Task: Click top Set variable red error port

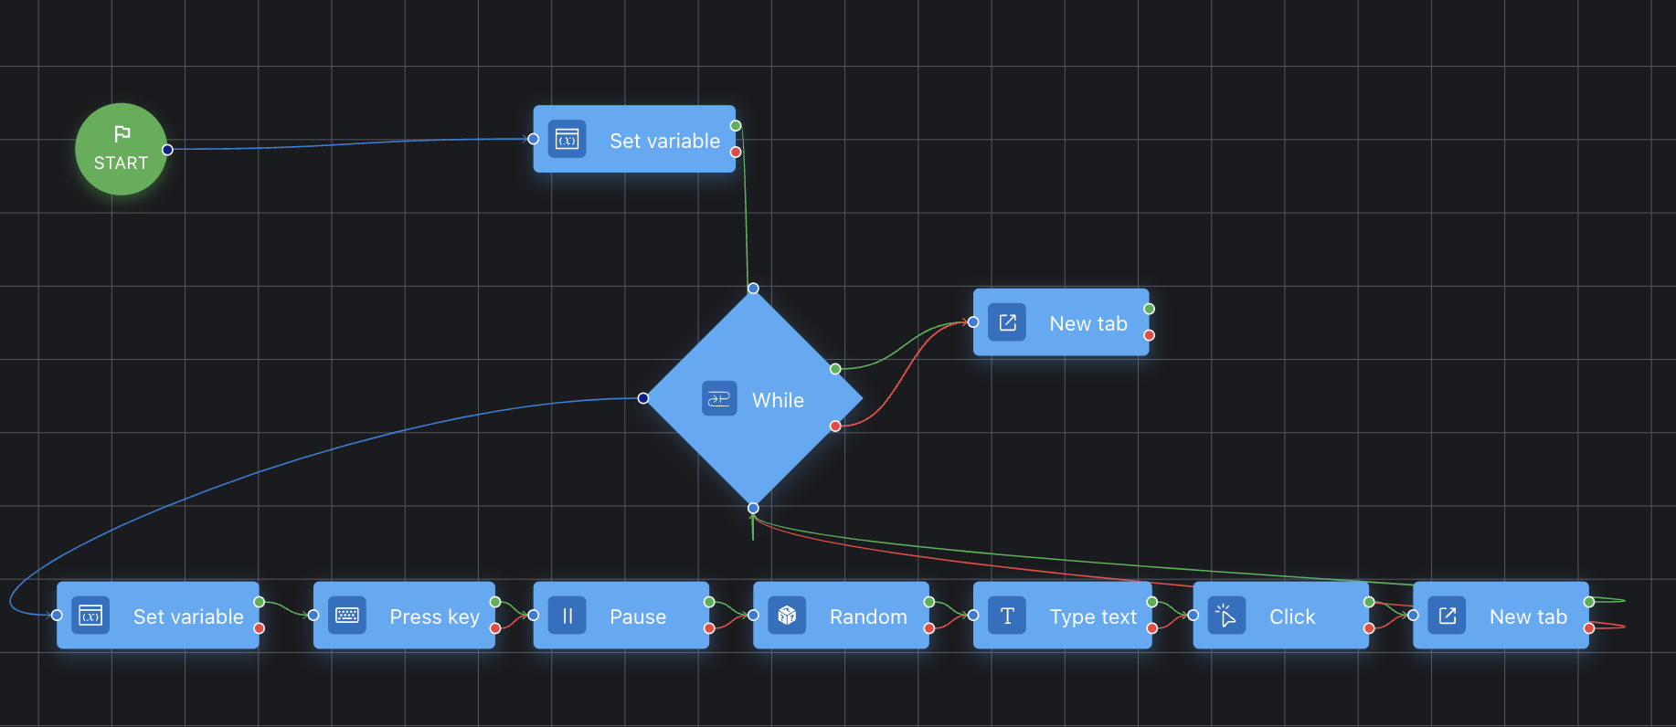Action: [736, 153]
